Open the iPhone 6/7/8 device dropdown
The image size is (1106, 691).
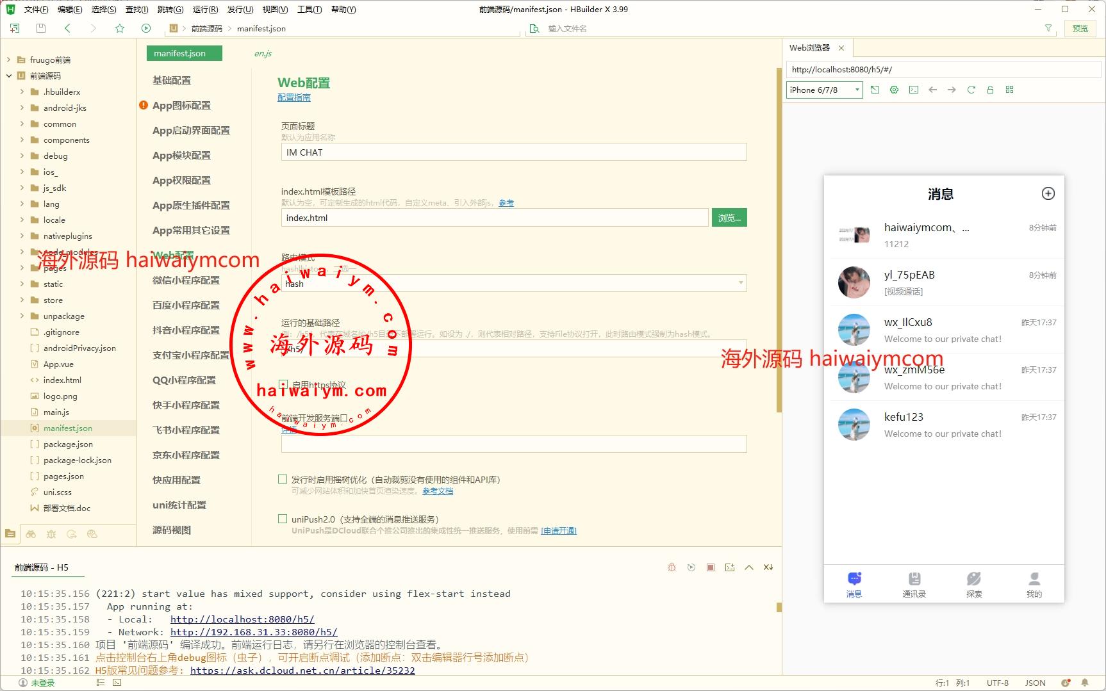(x=824, y=90)
